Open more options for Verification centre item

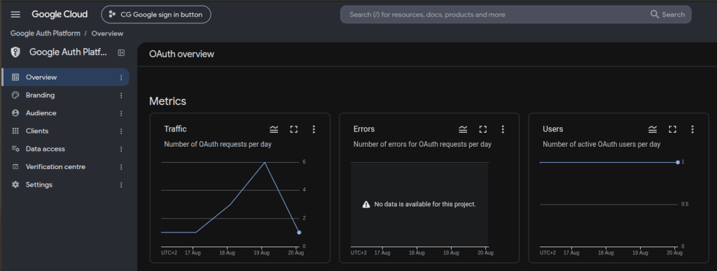coord(121,167)
